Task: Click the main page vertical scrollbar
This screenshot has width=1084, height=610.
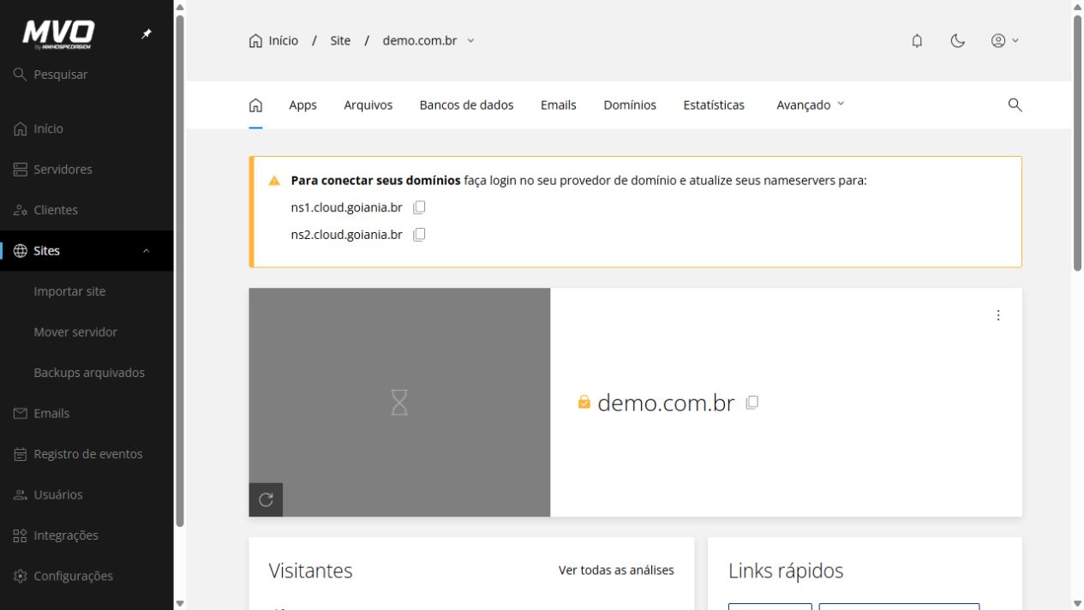Action: coord(1077,143)
